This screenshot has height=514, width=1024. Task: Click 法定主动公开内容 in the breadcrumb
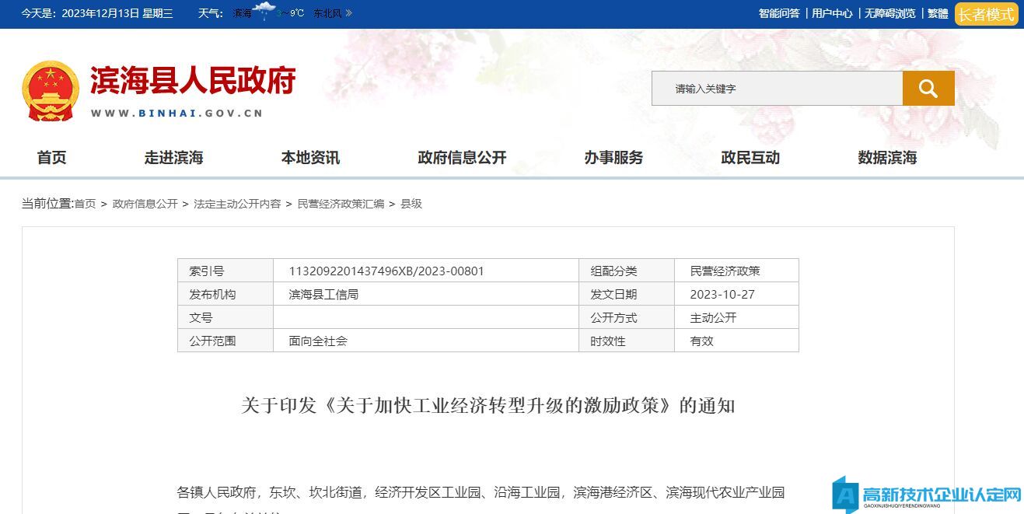click(237, 204)
